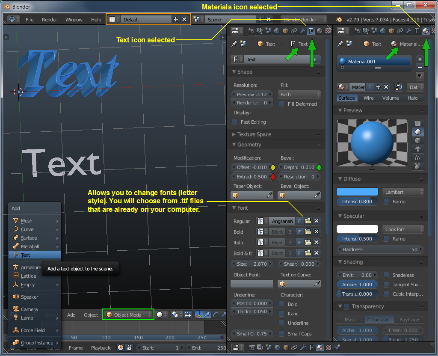Choose Mesh in the Add menu

[35, 221]
